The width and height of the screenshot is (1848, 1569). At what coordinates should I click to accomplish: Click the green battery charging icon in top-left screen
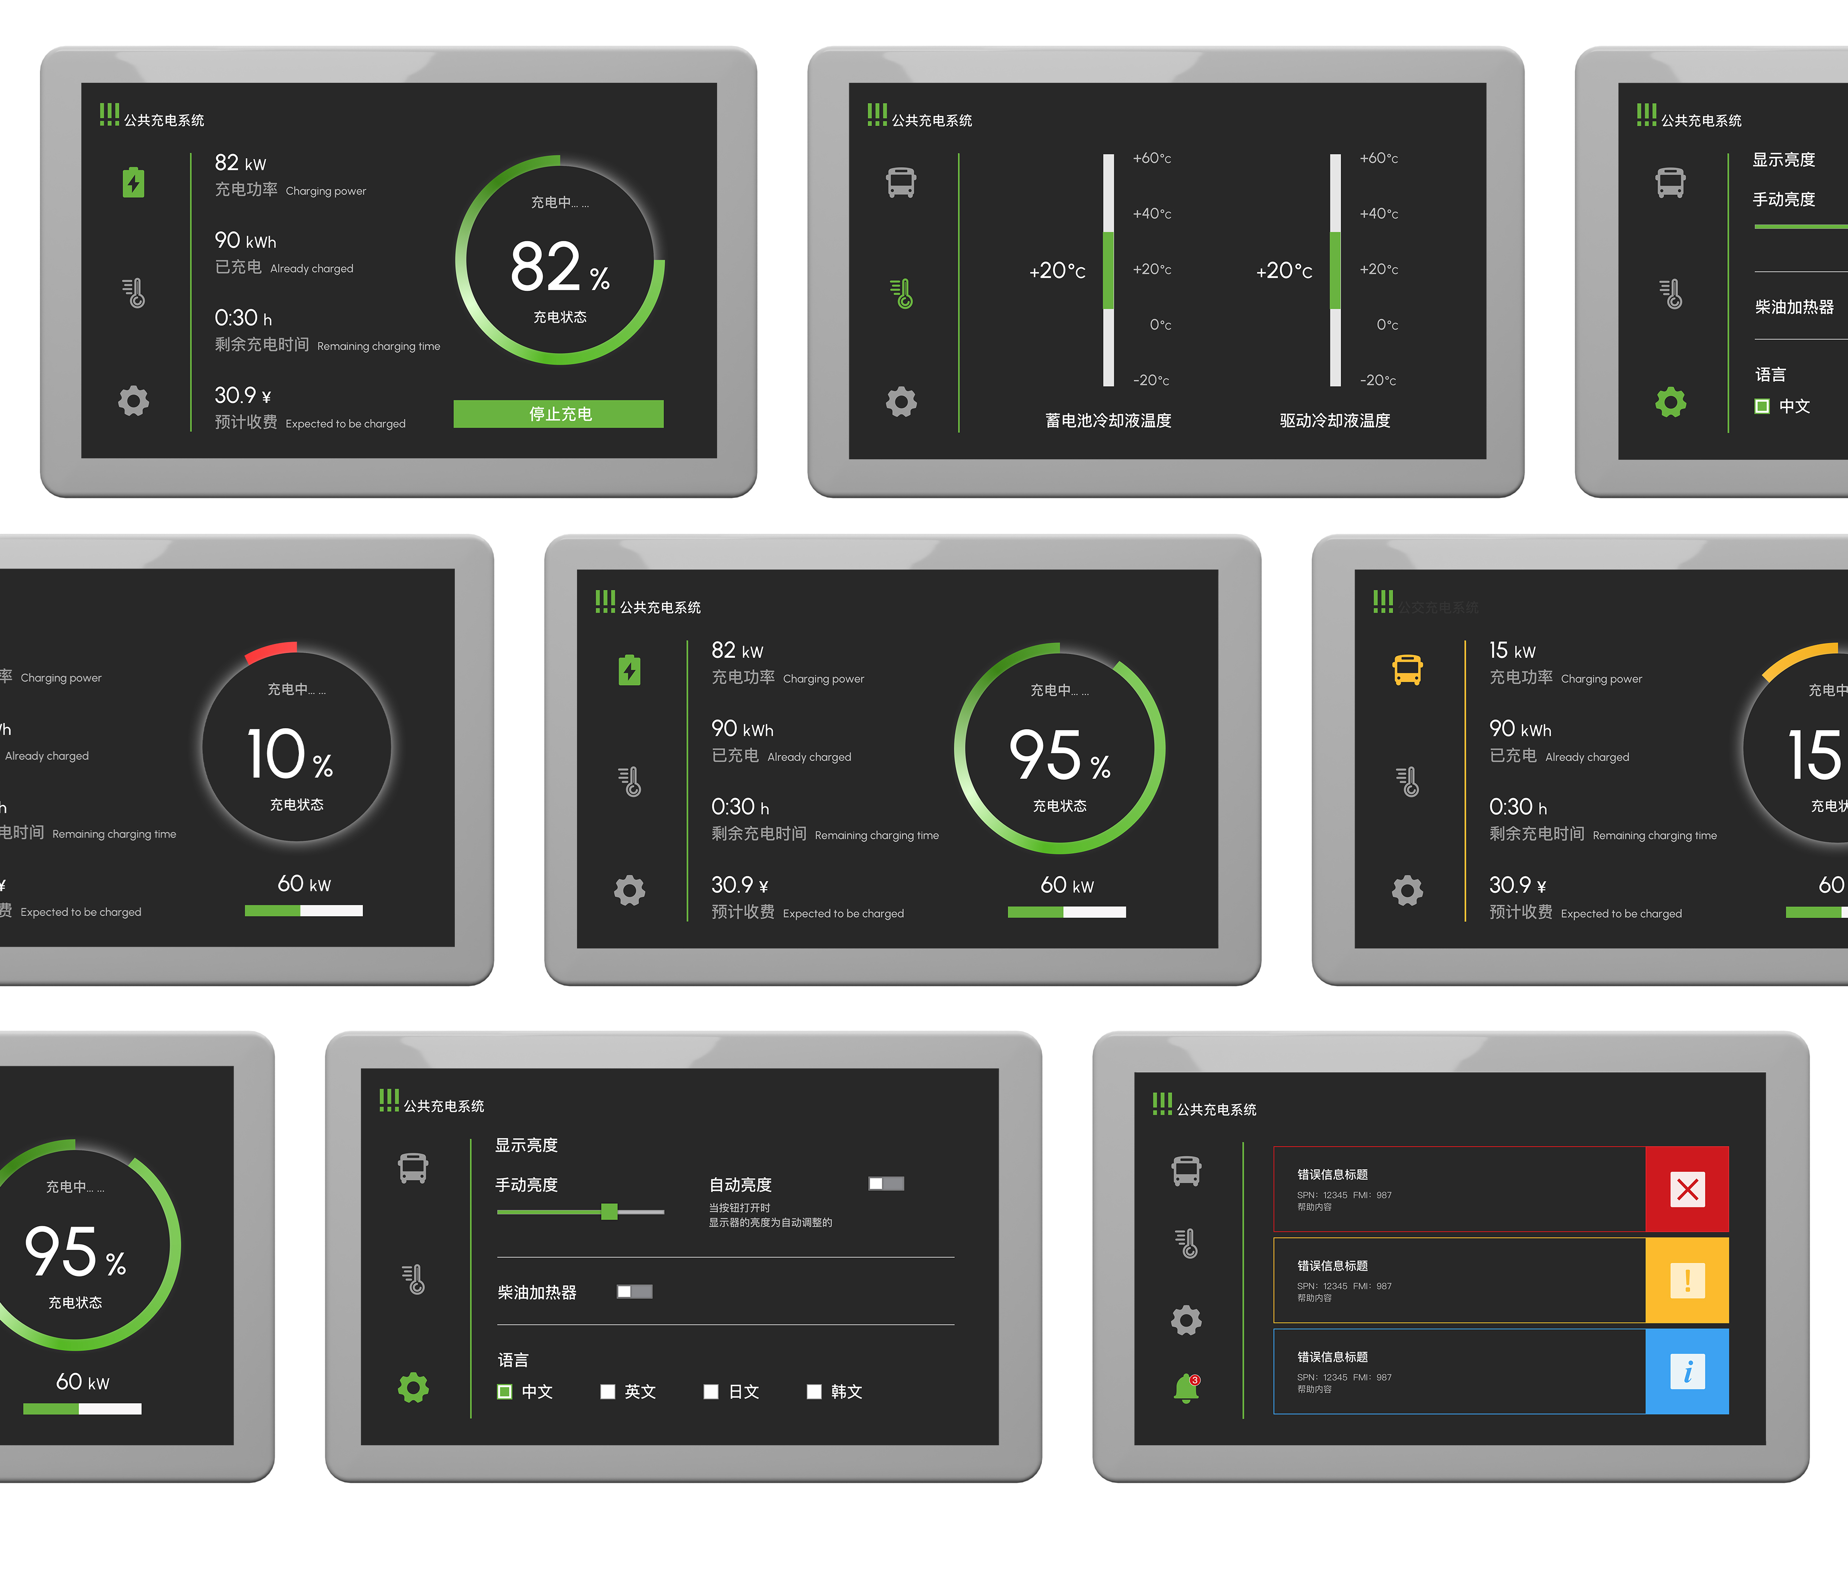pyautogui.click(x=133, y=182)
